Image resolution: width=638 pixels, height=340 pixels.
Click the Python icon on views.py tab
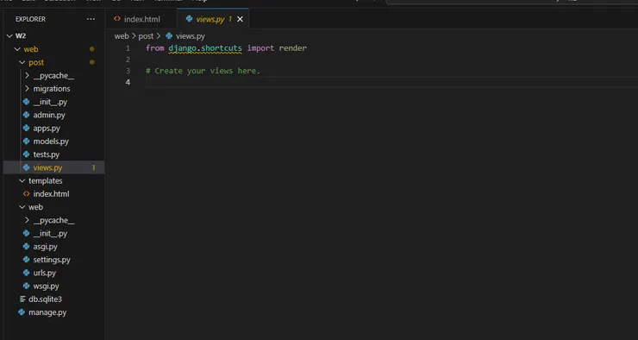(189, 19)
